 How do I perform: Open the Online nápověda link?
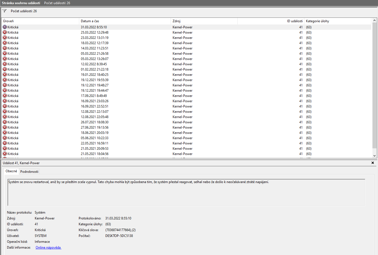pos(48,247)
